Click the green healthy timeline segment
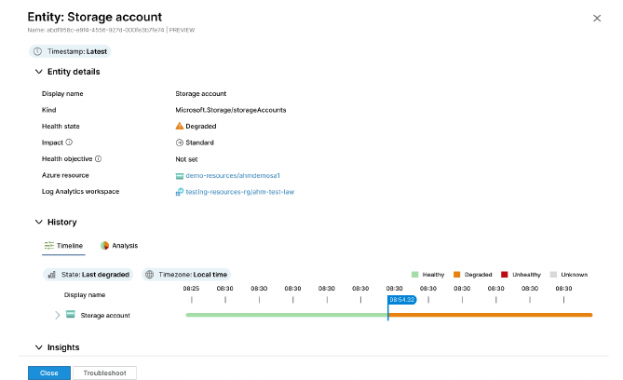Screen dimensions: 623x380 287,315
